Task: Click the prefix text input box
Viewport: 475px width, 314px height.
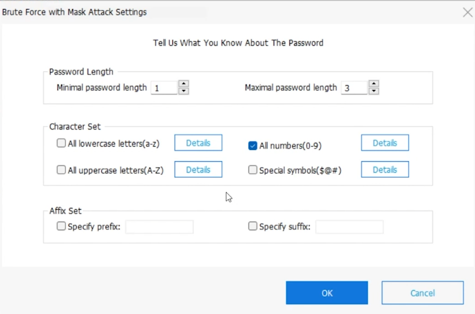Action: coord(159,227)
